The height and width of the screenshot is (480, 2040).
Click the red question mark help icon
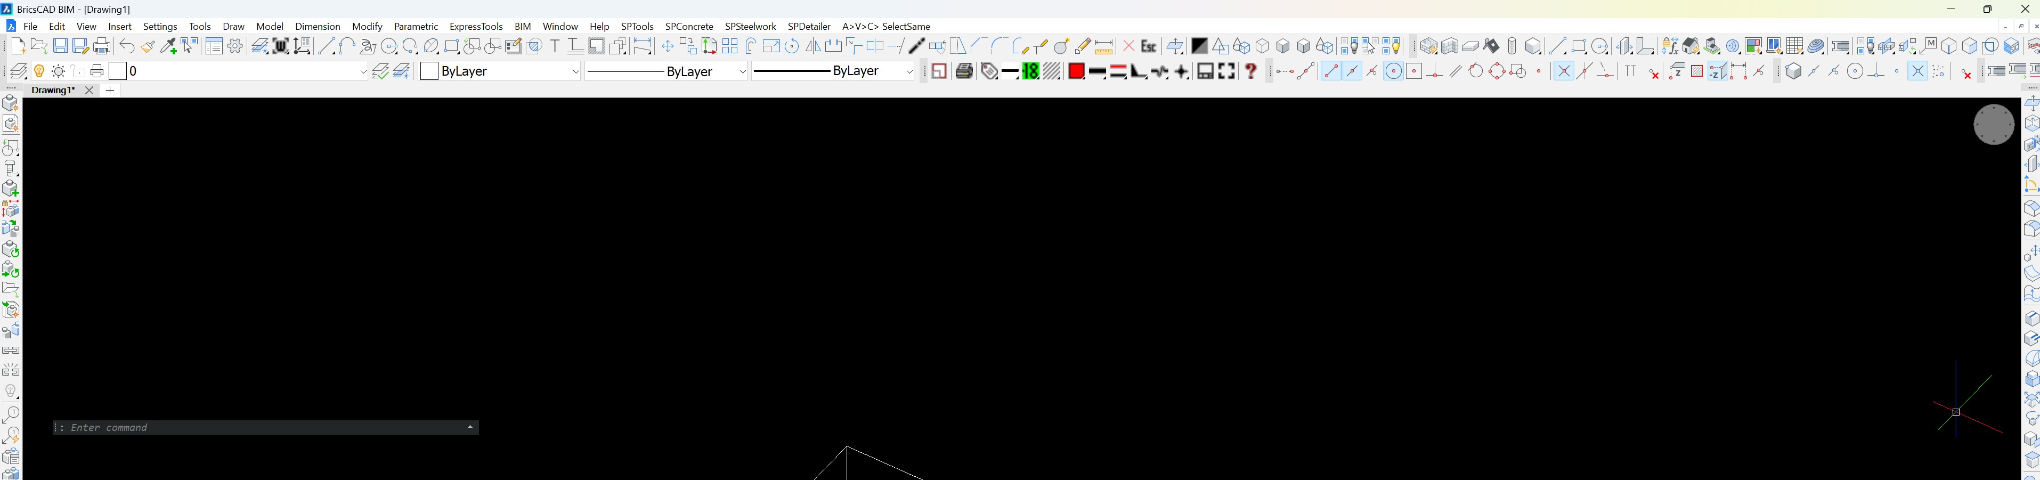(1250, 71)
